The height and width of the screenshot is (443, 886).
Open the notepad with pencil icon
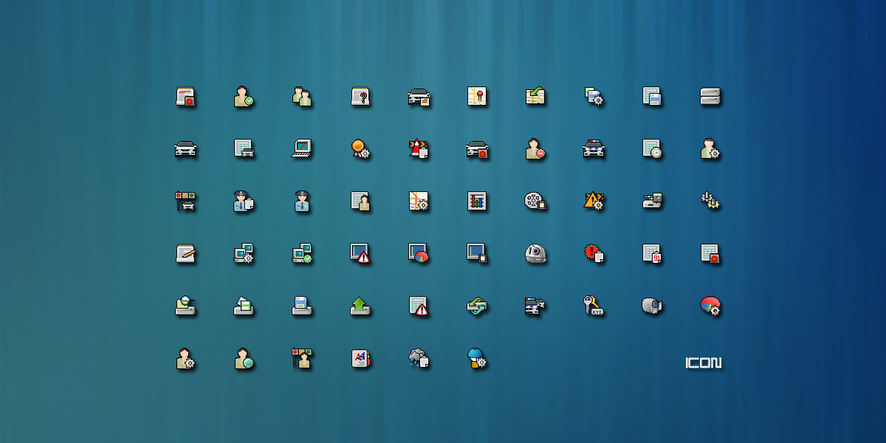click(x=185, y=253)
